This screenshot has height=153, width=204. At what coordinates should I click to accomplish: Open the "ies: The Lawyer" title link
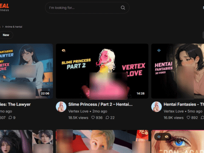[15, 105]
